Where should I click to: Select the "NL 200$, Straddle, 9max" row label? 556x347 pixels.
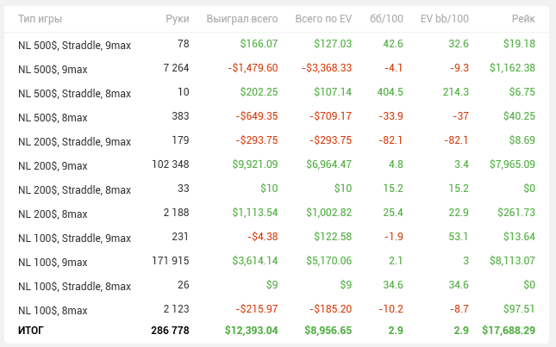pos(74,140)
